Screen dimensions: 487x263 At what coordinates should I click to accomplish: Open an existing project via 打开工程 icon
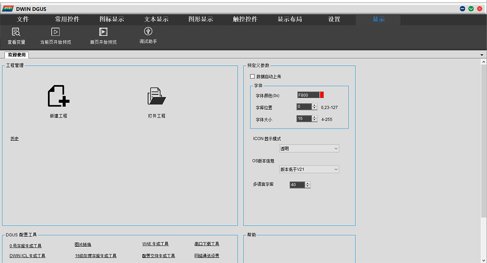click(x=156, y=96)
